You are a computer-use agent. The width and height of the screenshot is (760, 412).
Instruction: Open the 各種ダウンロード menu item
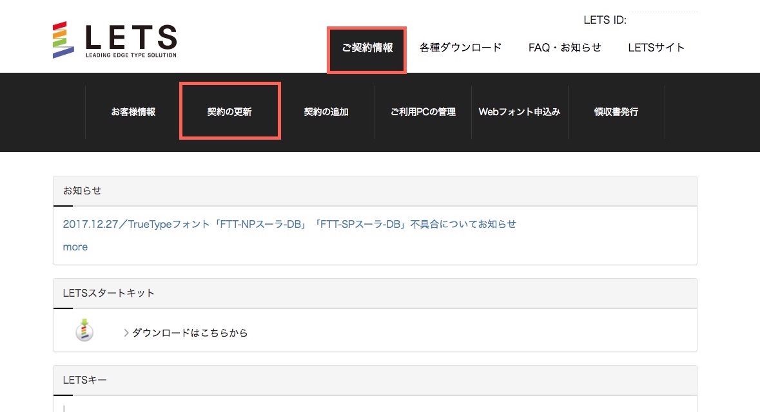(460, 47)
